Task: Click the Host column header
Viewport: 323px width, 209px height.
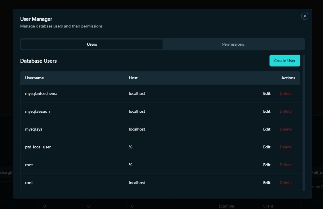Action: [x=133, y=78]
